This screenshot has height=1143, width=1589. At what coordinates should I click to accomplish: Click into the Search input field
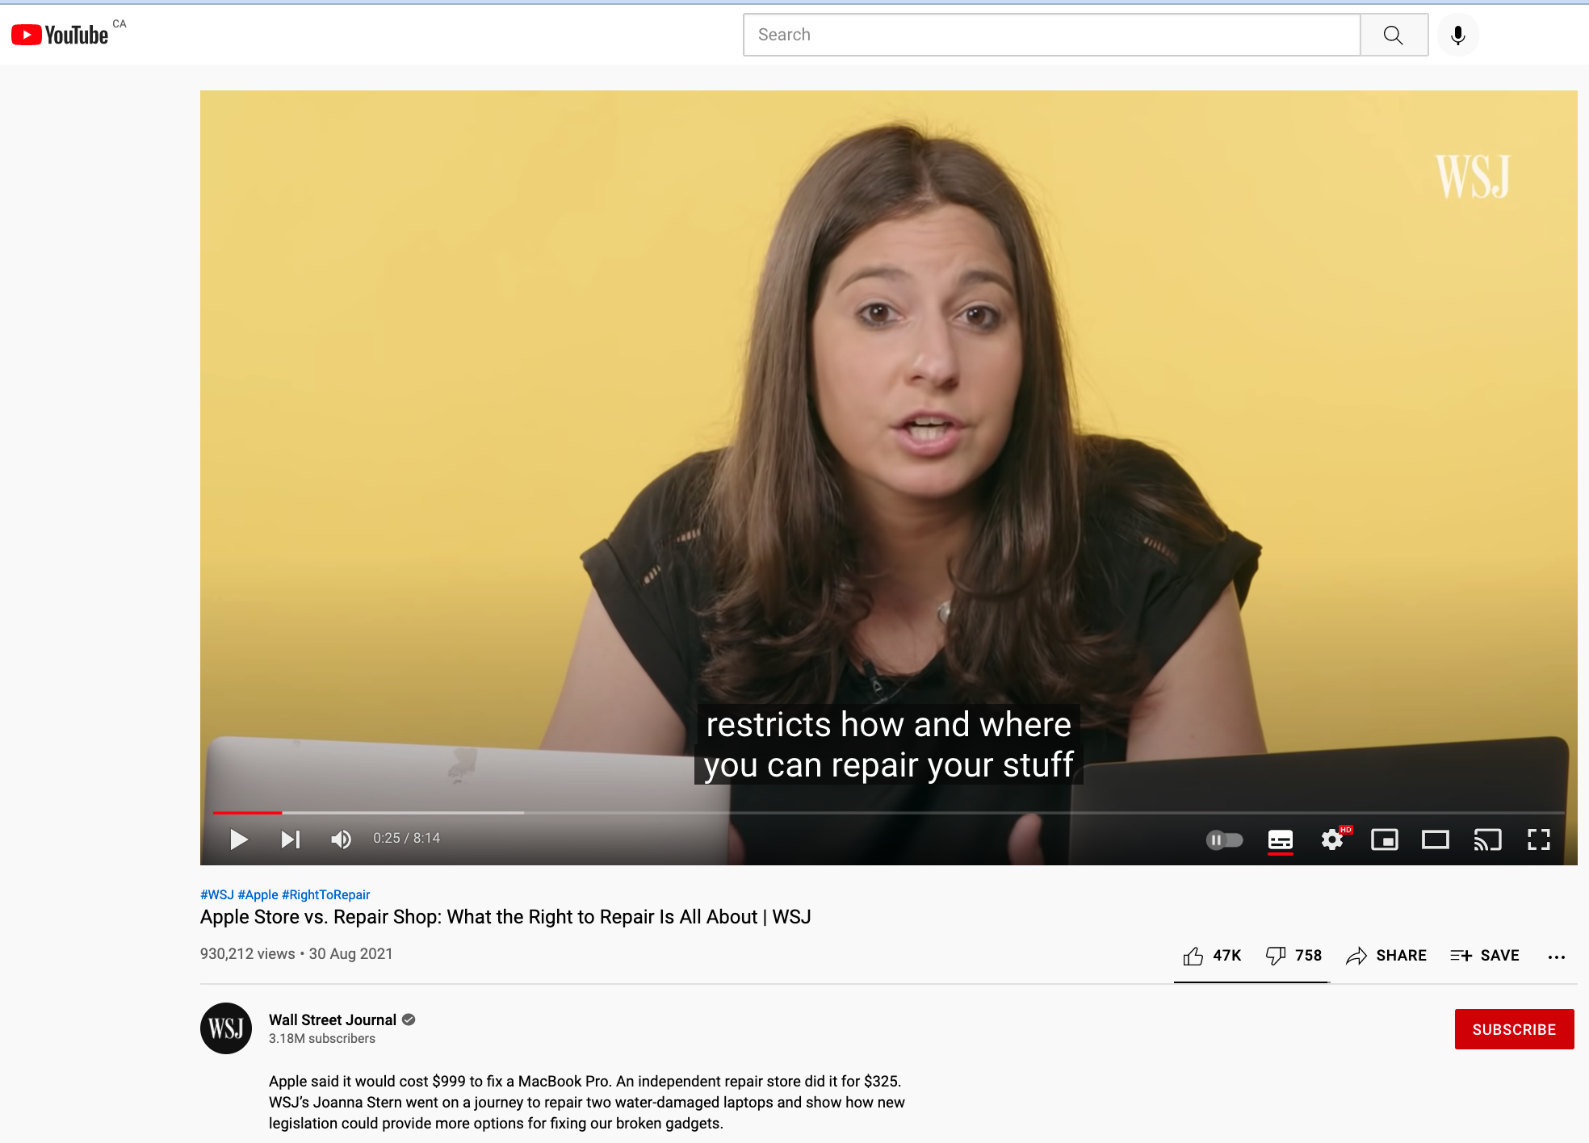(x=1051, y=35)
